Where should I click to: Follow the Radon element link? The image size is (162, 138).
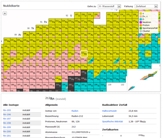coord(75,111)
